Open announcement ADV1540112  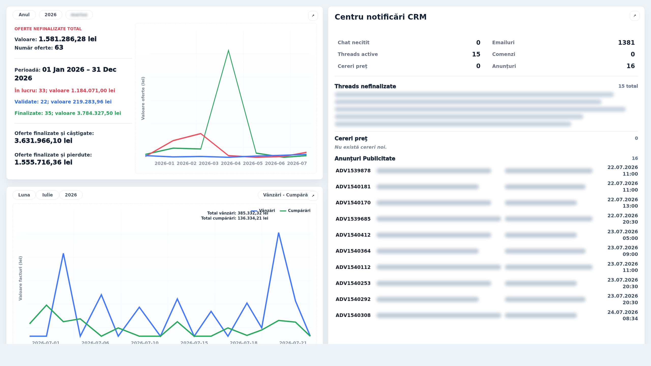[x=486, y=267]
